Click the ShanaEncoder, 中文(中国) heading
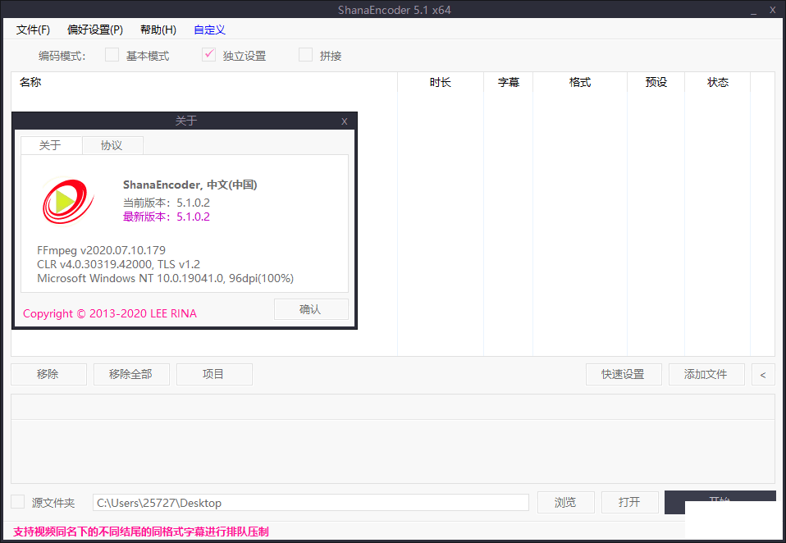786x543 pixels. (190, 185)
